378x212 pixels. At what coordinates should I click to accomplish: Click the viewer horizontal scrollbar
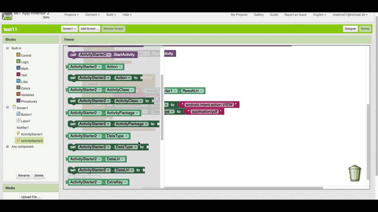[233, 188]
